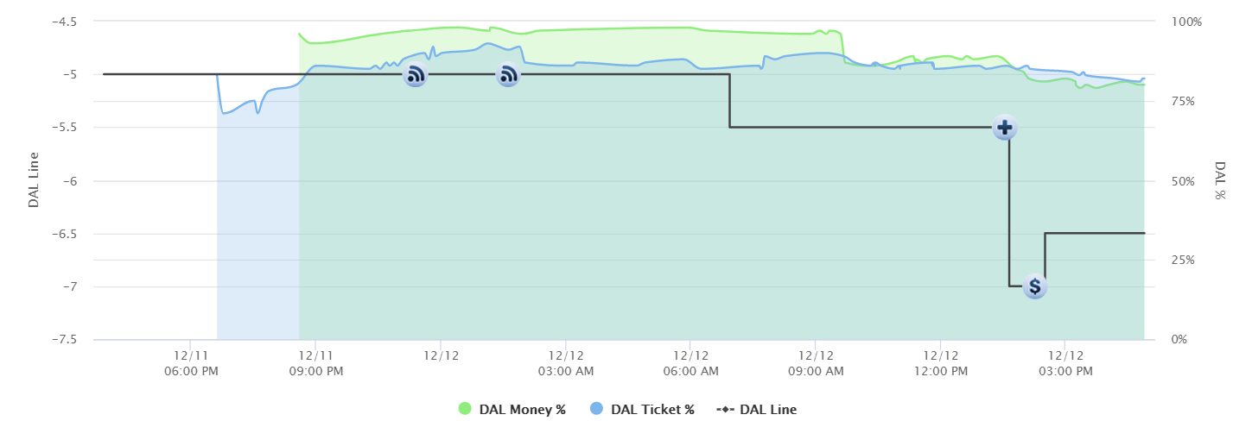Click the 12/12 03:00 AM axis label
This screenshot has width=1252, height=421.
(x=565, y=361)
